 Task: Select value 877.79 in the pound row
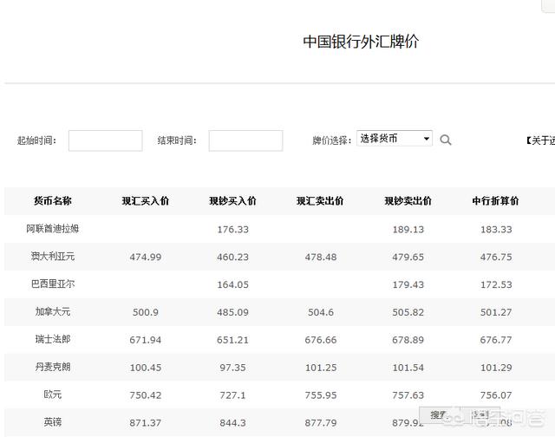(321, 423)
